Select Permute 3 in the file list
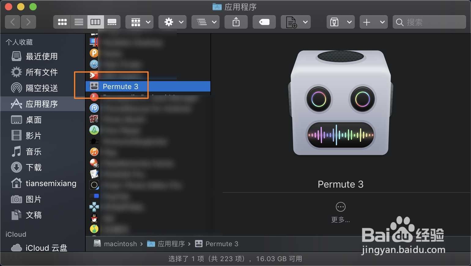Image resolution: width=471 pixels, height=266 pixels. (148, 86)
